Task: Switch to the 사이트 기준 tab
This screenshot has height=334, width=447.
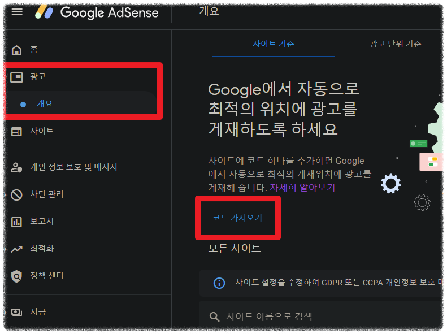Action: [x=274, y=44]
